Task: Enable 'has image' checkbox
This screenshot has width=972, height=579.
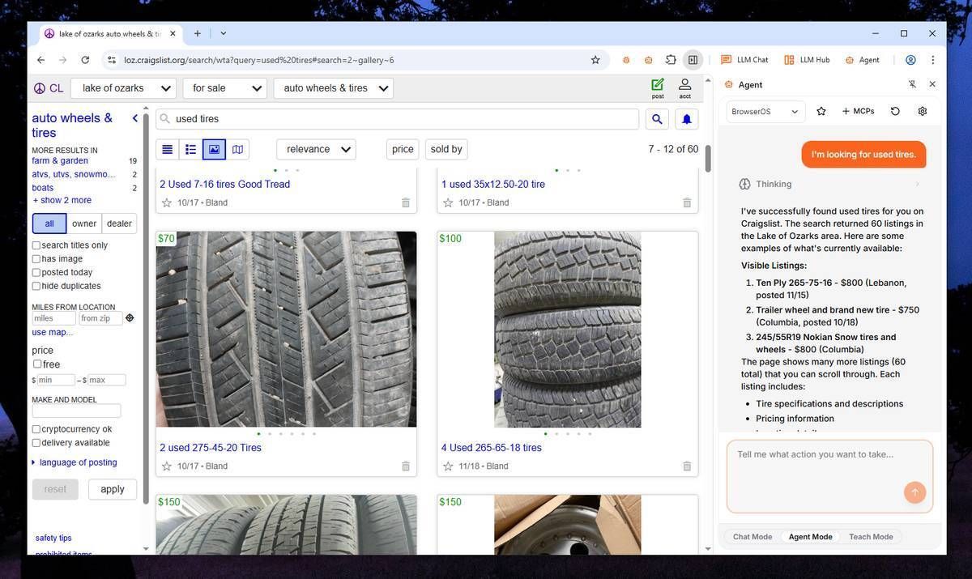Action: tap(36, 259)
